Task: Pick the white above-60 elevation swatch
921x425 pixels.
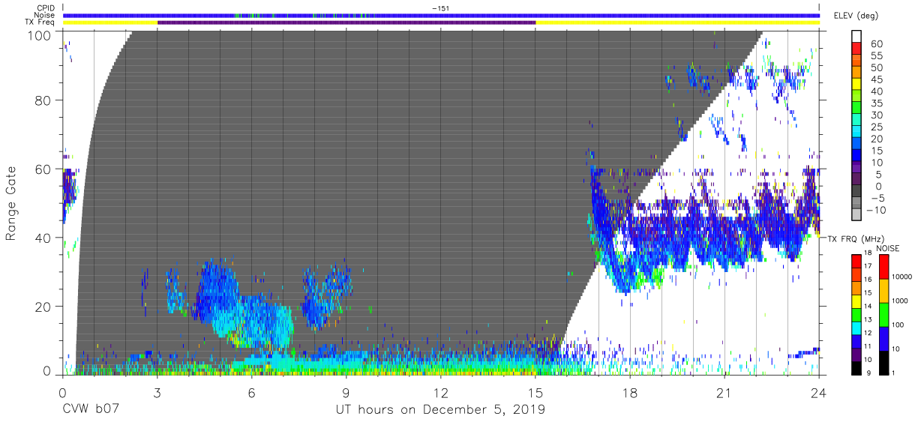Action: click(x=856, y=37)
